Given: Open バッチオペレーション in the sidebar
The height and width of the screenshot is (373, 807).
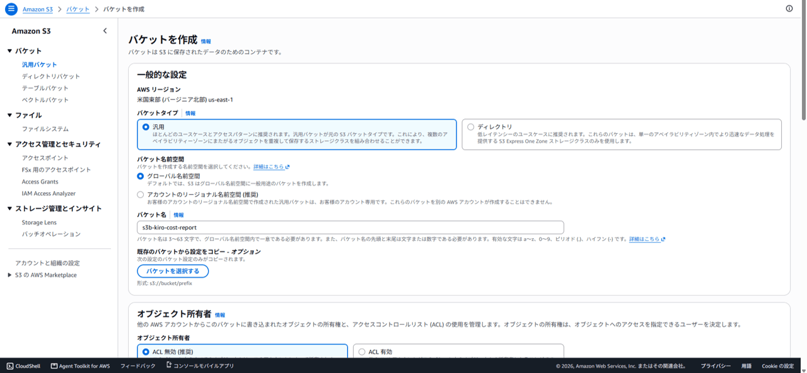Looking at the screenshot, I should pos(51,234).
